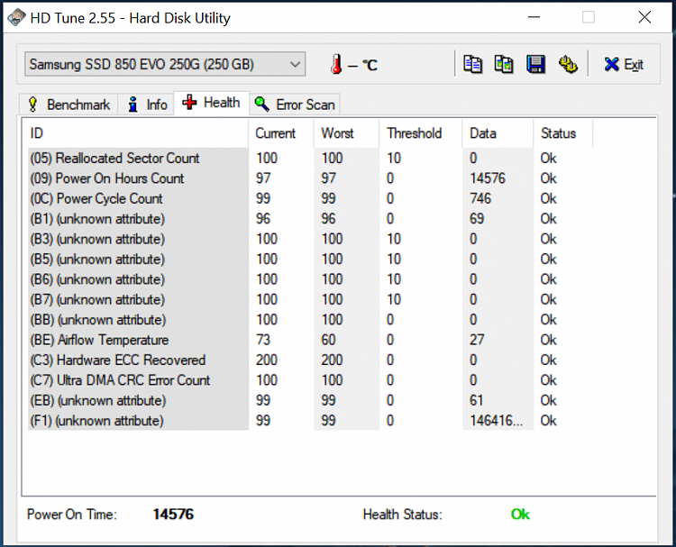Select the (F1) unknown attribute row

310,421
